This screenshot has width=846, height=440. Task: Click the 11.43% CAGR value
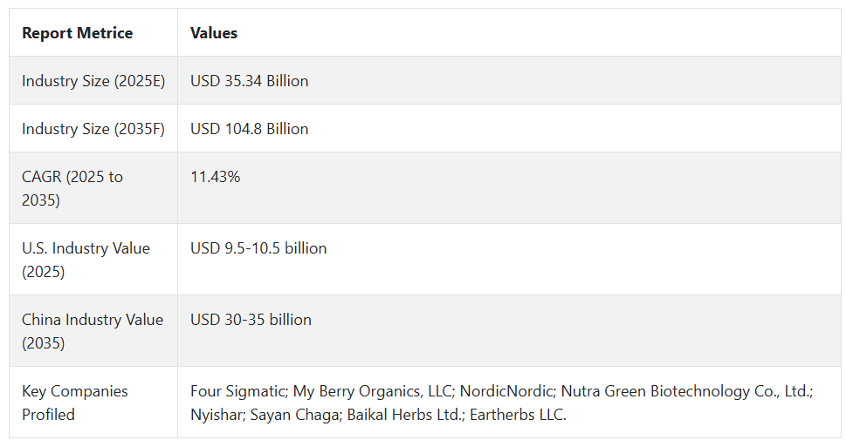tap(216, 177)
